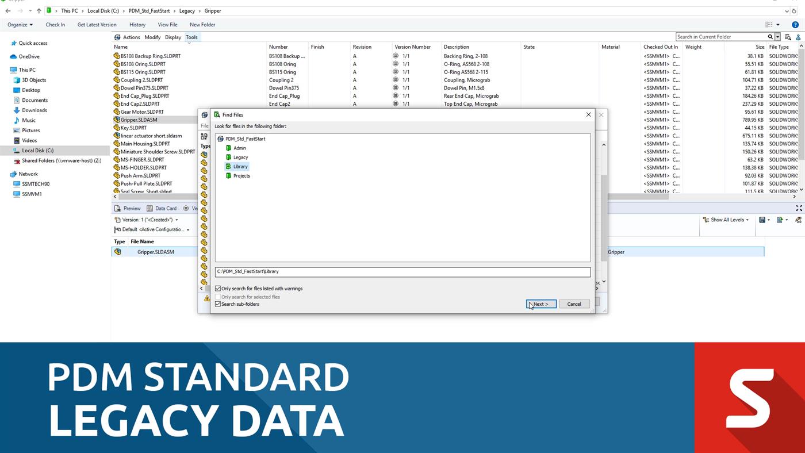Click the Next button in Find Files

click(541, 304)
